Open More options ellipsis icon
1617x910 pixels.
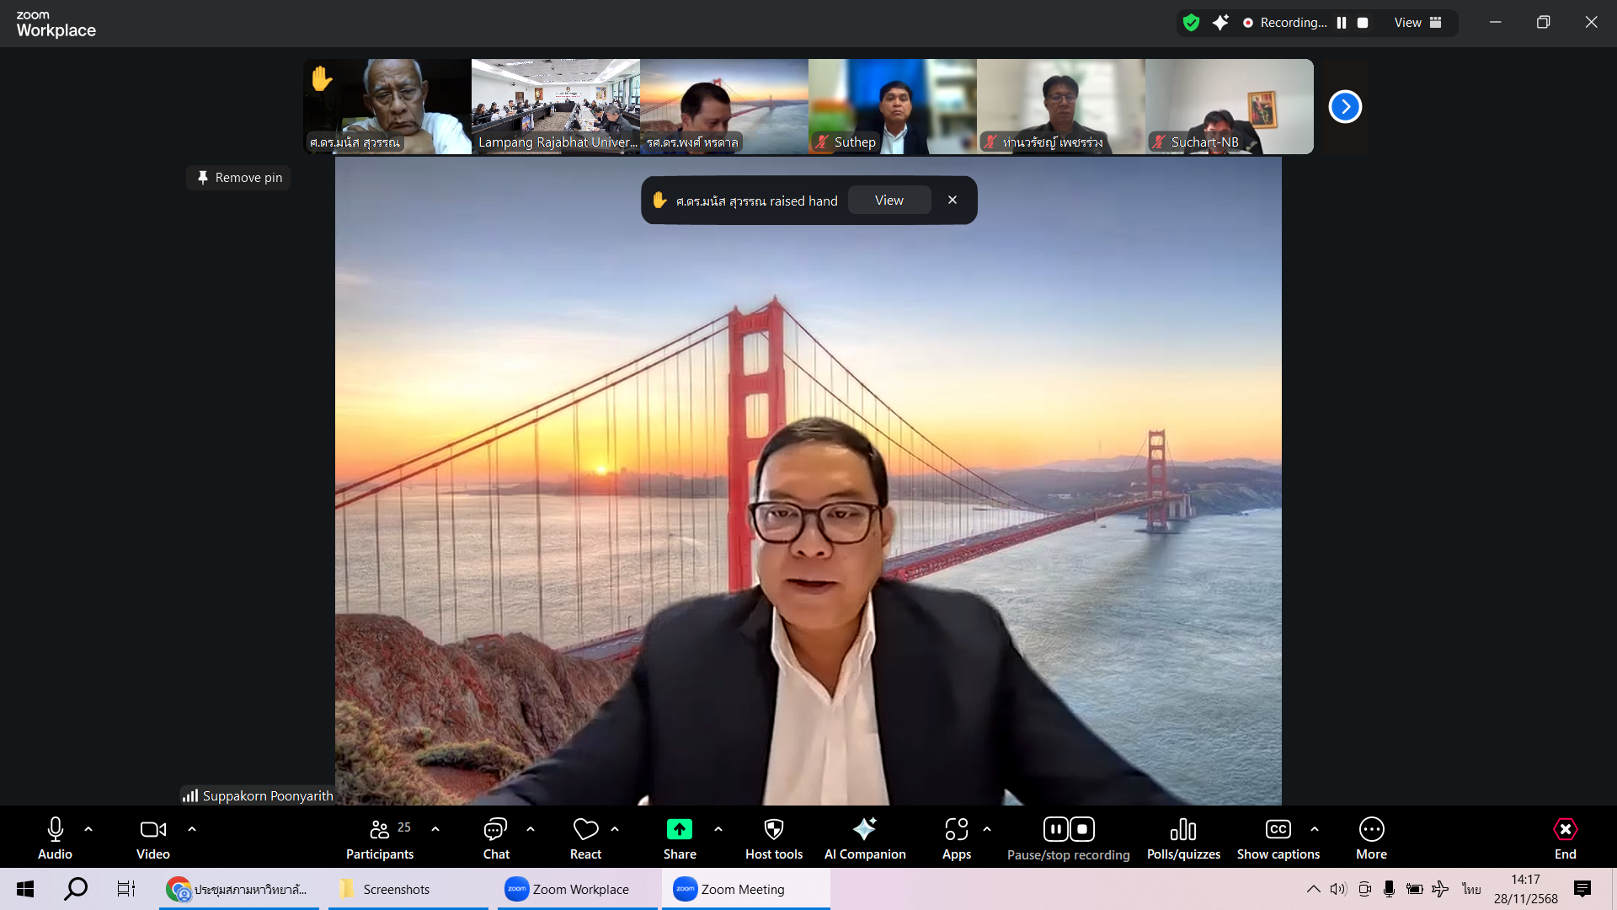[1371, 830]
